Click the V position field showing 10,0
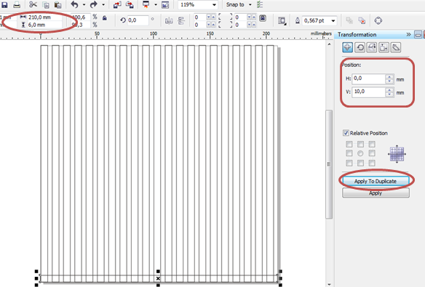The image size is (425, 287). [x=369, y=92]
